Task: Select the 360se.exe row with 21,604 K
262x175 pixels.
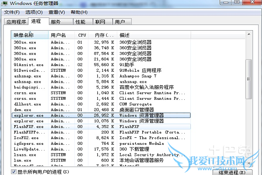Action: pos(101,59)
